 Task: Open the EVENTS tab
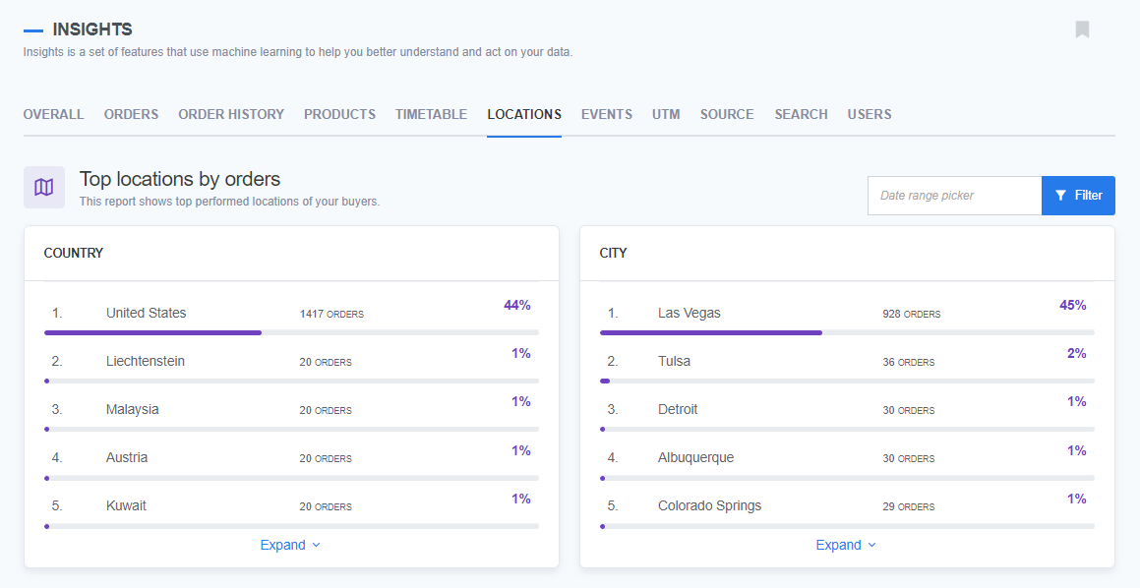click(x=606, y=114)
